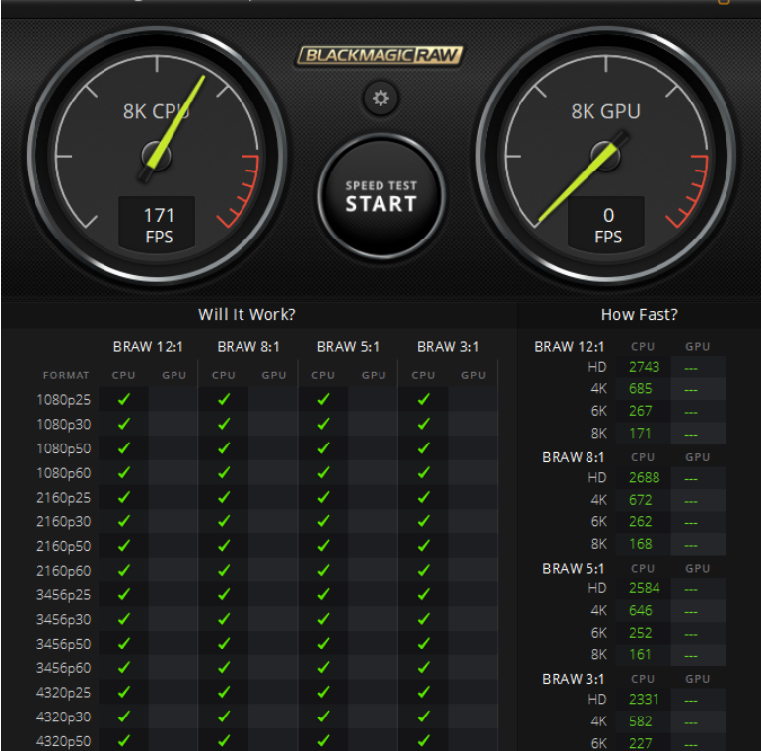Click the Will It Work? heading
This screenshot has width=761, height=751.
[x=246, y=315]
